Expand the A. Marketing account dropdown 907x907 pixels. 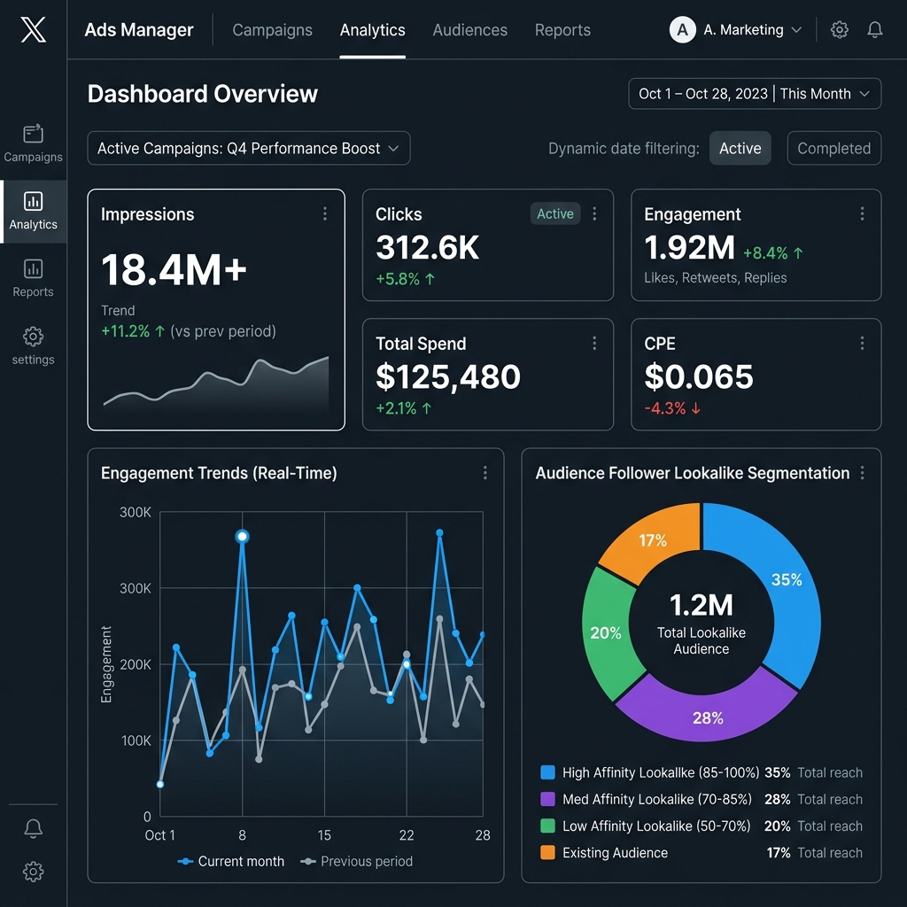tap(736, 29)
